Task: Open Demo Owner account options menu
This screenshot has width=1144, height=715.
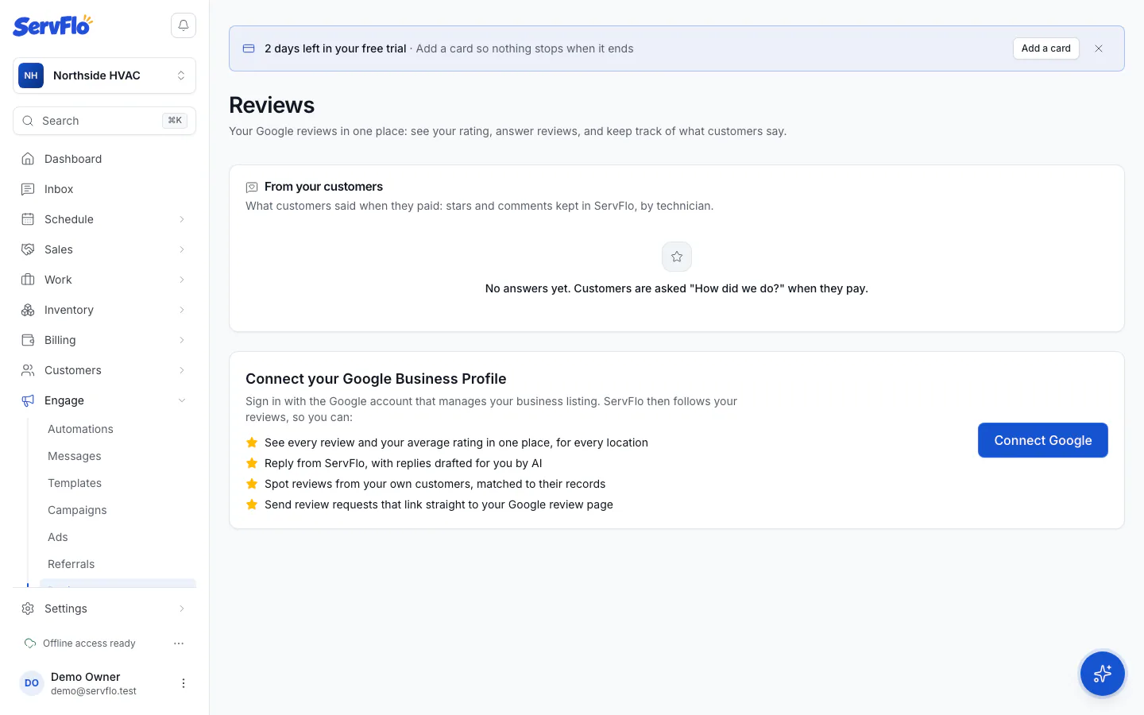Action: 184,683
